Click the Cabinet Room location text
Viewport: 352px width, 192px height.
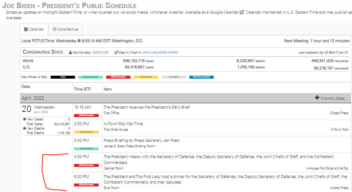pos(114,168)
